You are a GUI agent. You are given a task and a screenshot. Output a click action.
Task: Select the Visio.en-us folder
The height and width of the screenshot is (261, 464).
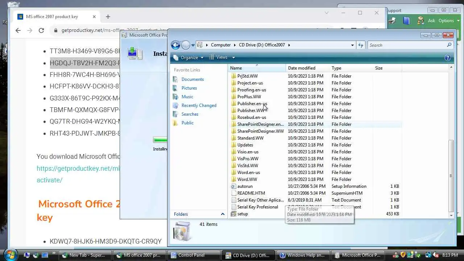coord(248,152)
